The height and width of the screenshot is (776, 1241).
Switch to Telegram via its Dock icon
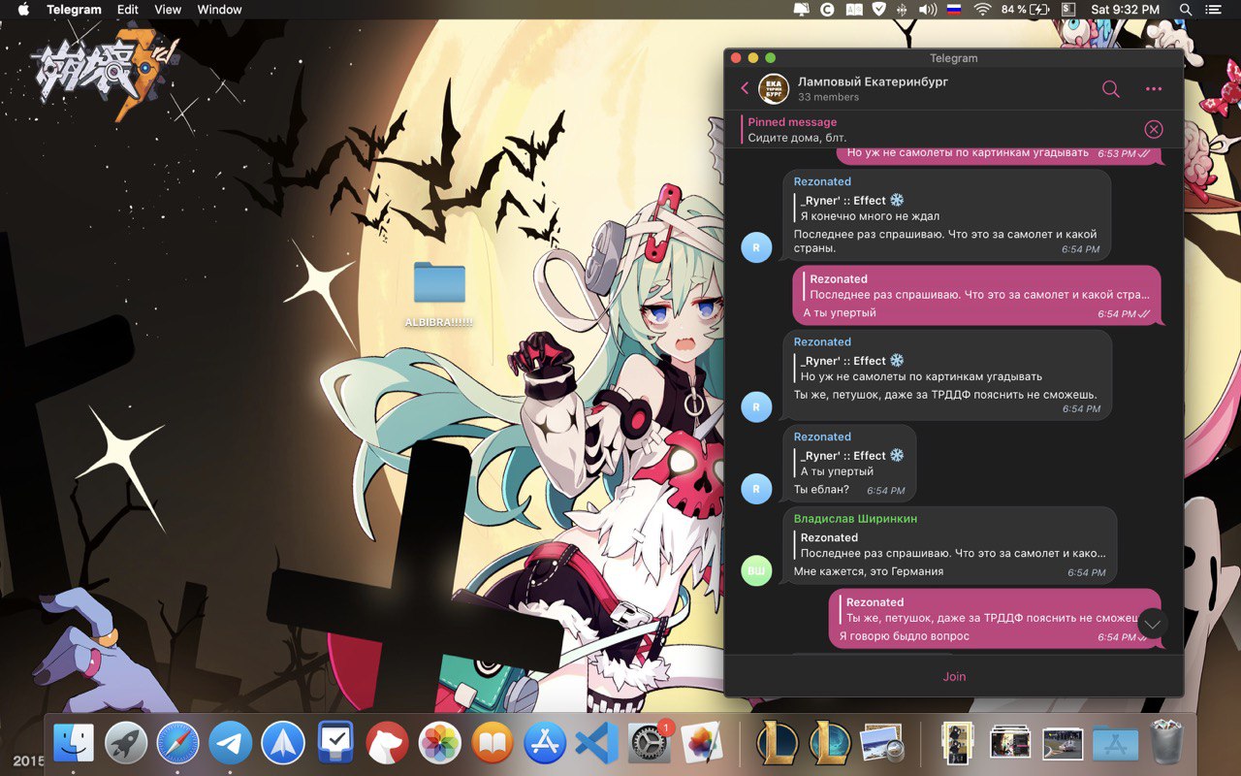(x=230, y=744)
